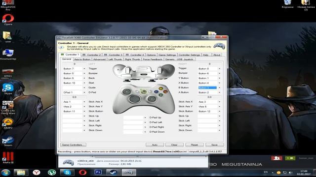This screenshot has height=177, width=316.
Task: Switch to Steam in the taskbar
Action: [113, 173]
